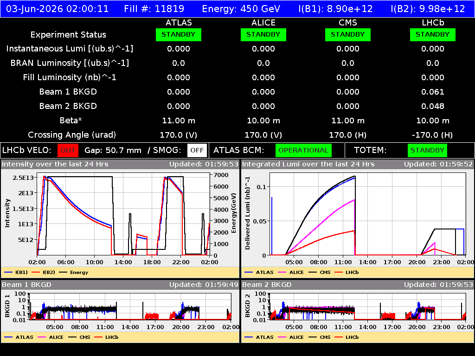
Task: Click the Intensity over the last 24 Hrs title
Action: 55,165
